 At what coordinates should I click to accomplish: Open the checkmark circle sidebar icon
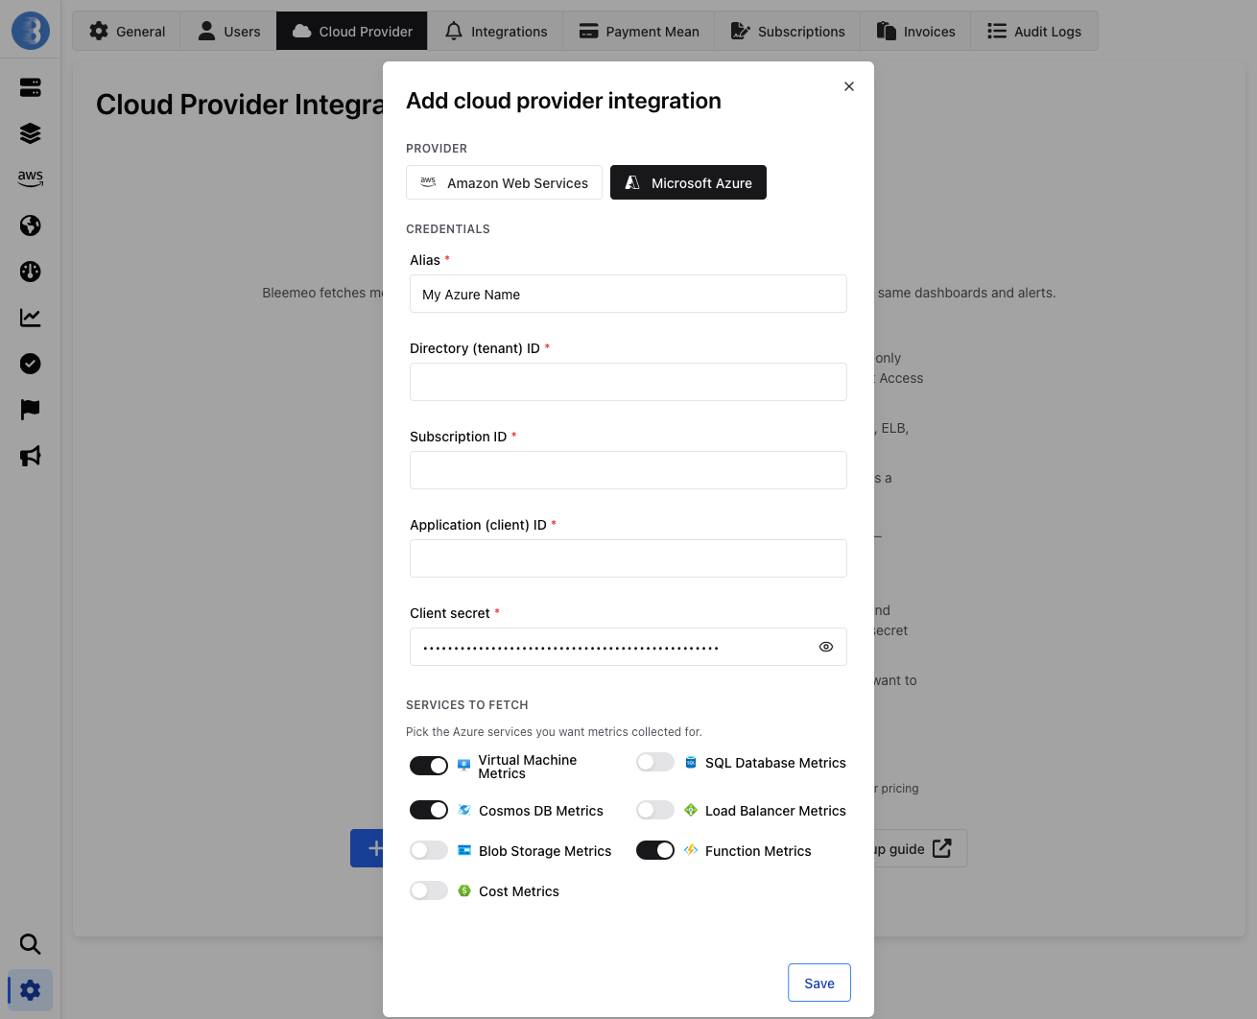(31, 364)
